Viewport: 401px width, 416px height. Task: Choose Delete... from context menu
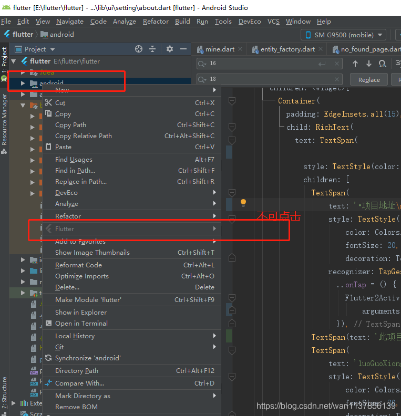click(131, 287)
